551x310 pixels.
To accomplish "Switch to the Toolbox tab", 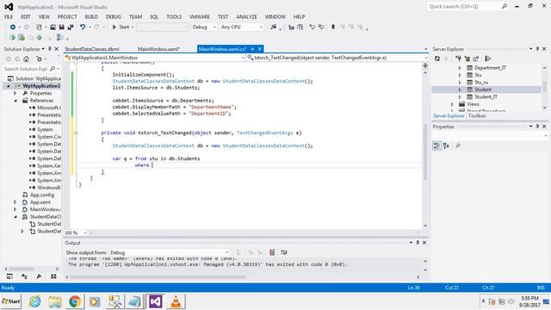I will pos(477,115).
